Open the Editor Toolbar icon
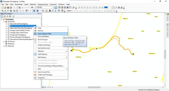The image size is (169, 91). pos(56,8)
